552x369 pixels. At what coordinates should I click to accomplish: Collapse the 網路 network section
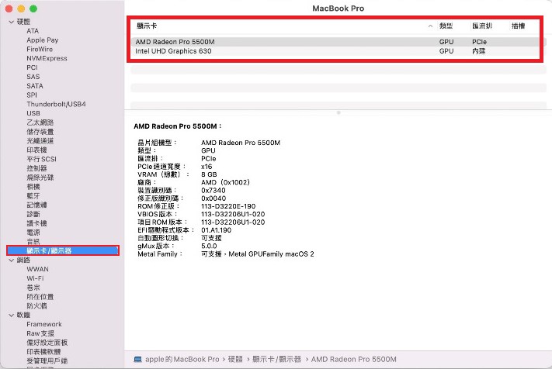[x=12, y=260]
